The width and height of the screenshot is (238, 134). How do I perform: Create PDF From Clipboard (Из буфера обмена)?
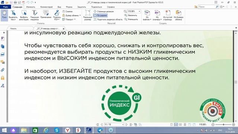[x=178, y=15]
